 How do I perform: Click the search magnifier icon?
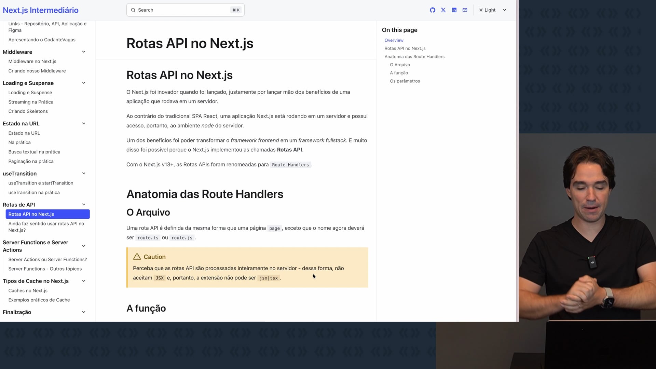point(133,10)
